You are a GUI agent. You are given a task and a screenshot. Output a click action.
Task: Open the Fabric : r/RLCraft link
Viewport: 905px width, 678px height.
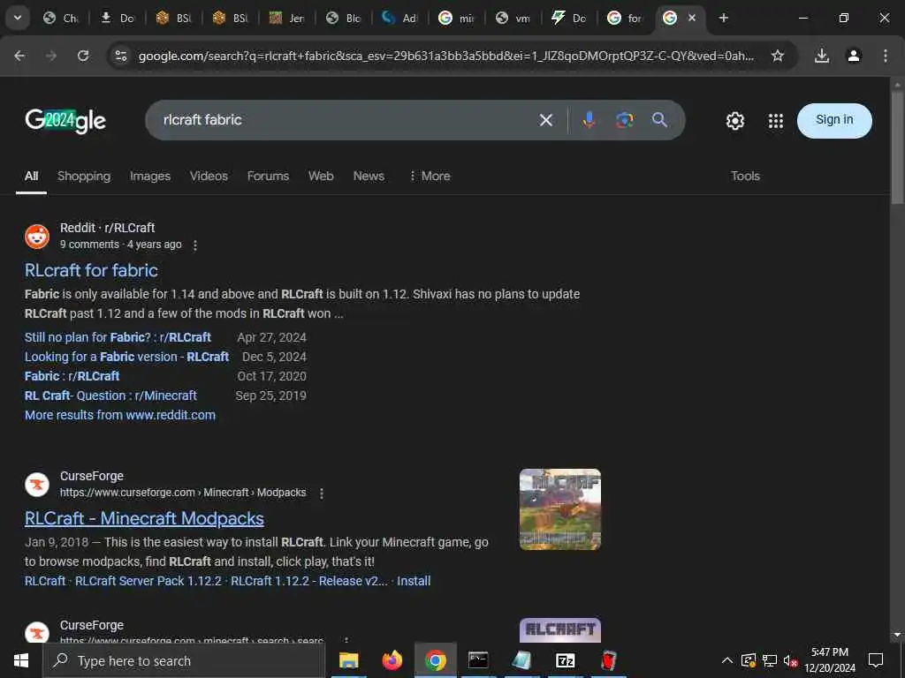click(72, 376)
